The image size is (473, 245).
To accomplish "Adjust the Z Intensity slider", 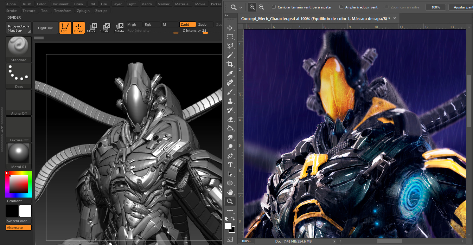I will (x=202, y=31).
